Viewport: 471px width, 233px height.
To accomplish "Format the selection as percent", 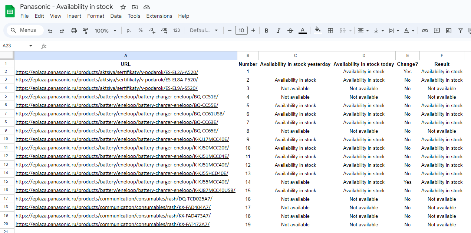I will pos(141,30).
